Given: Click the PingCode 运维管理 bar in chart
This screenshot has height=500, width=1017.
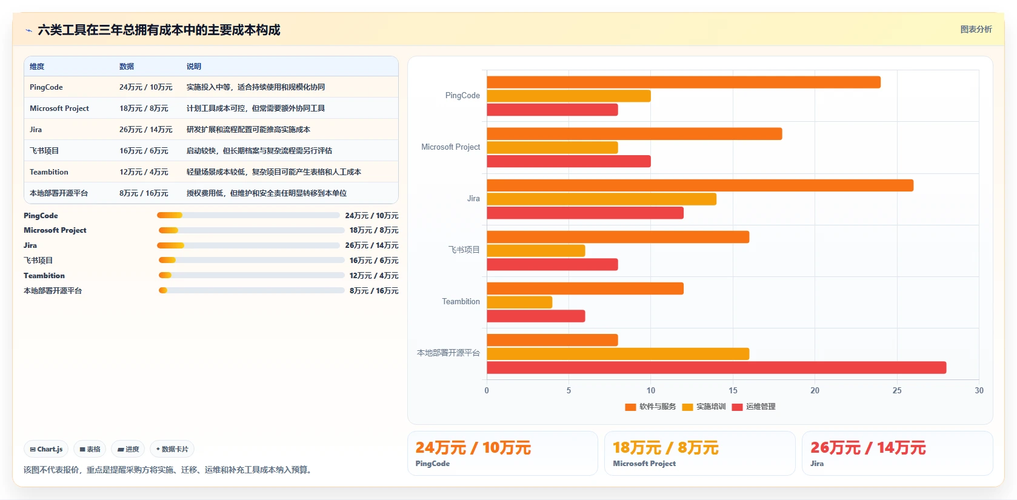Looking at the screenshot, I should 552,110.
